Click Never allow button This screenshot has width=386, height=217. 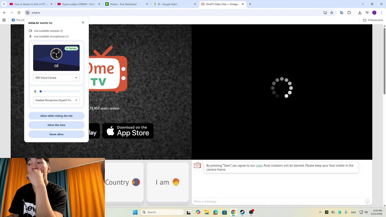56,134
